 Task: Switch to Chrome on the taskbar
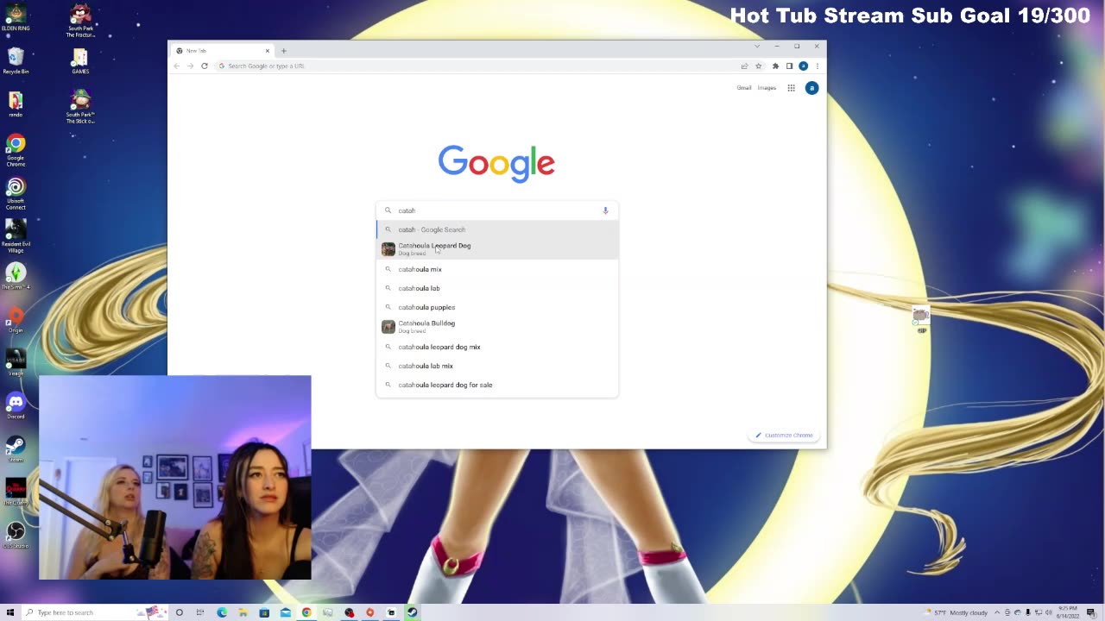[306, 612]
